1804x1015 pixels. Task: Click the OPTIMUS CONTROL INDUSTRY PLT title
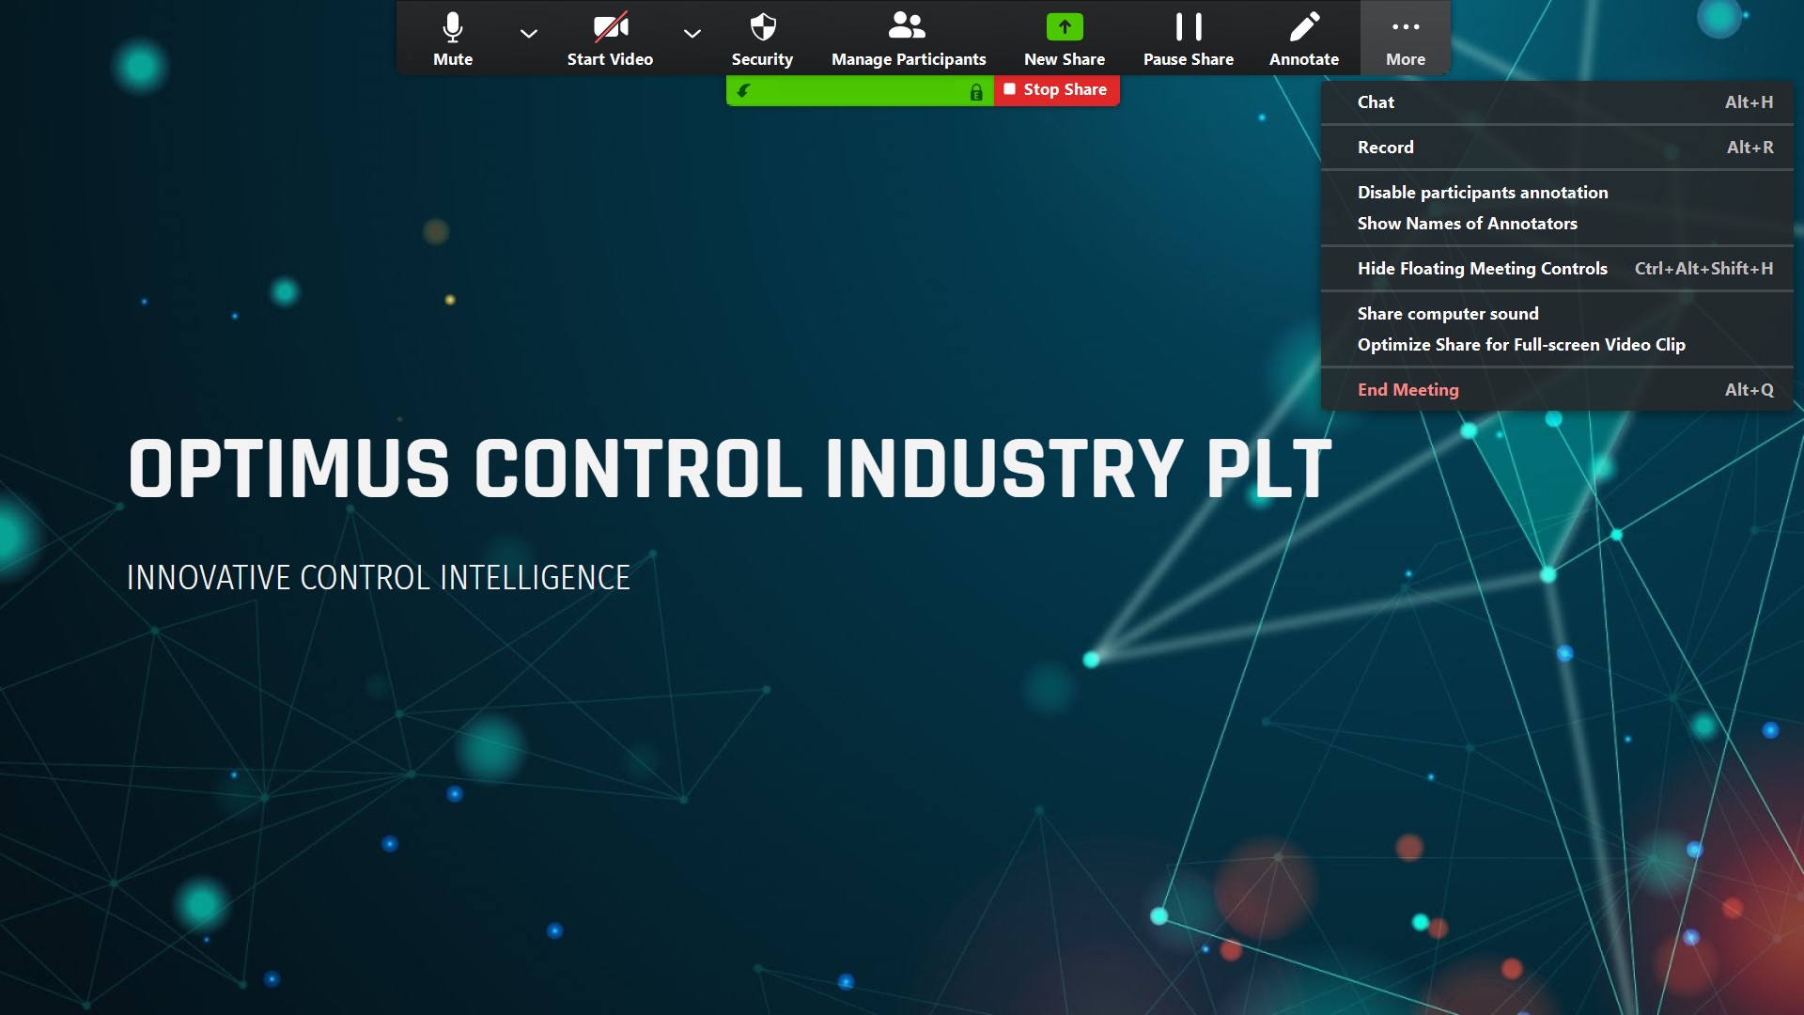(730, 469)
